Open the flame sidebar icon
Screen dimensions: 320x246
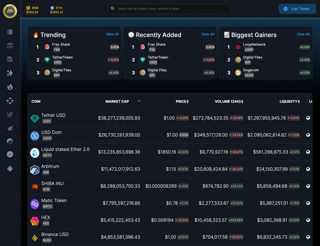(10, 87)
